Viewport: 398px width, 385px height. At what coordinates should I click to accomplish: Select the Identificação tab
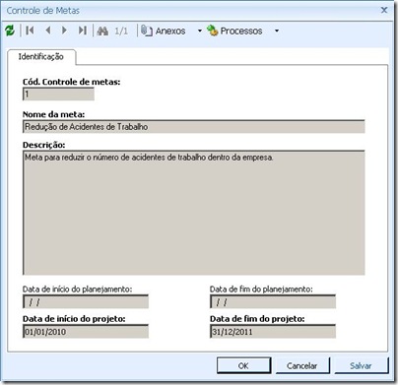coord(41,56)
